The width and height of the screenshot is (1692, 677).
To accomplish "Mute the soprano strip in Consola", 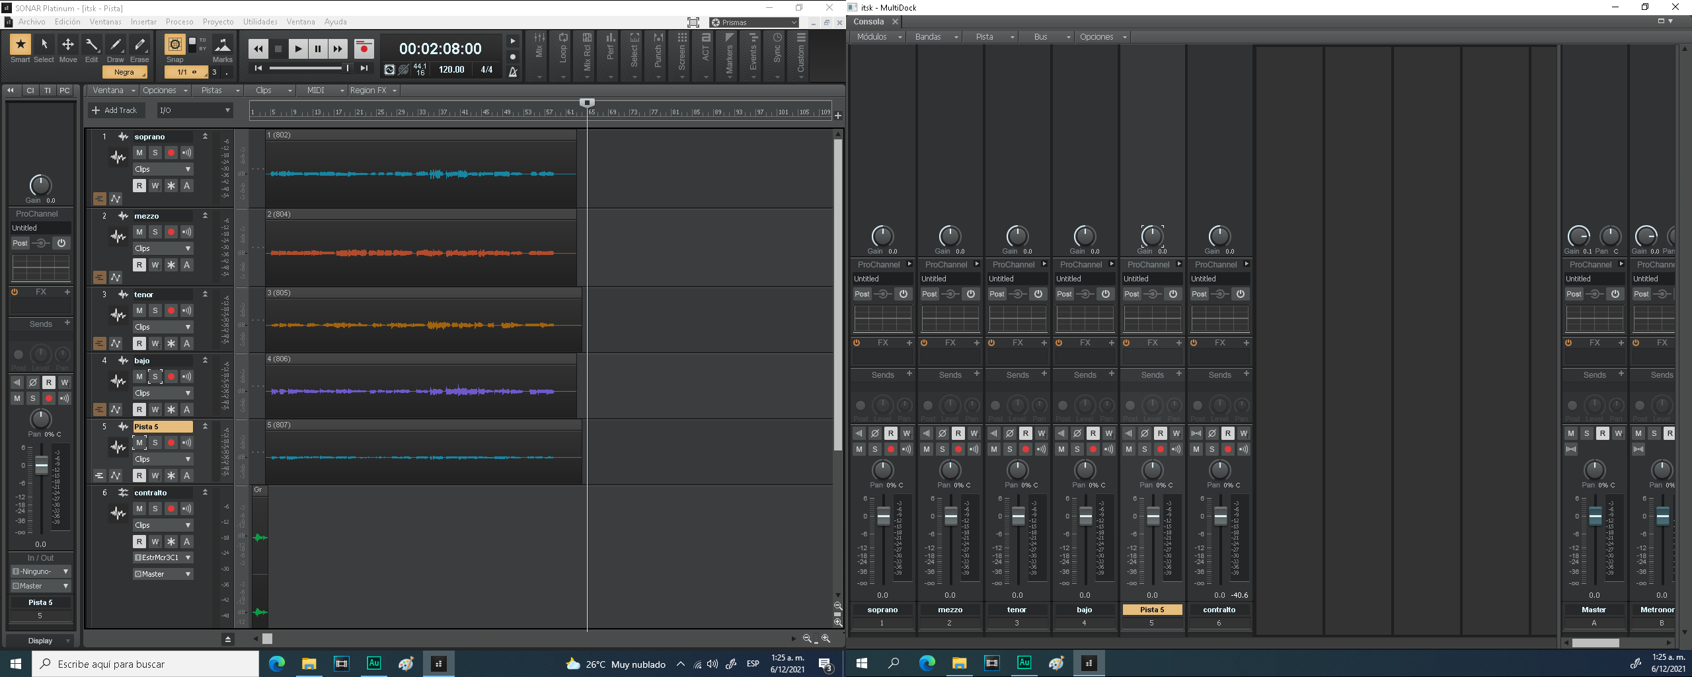I will pos(859,449).
